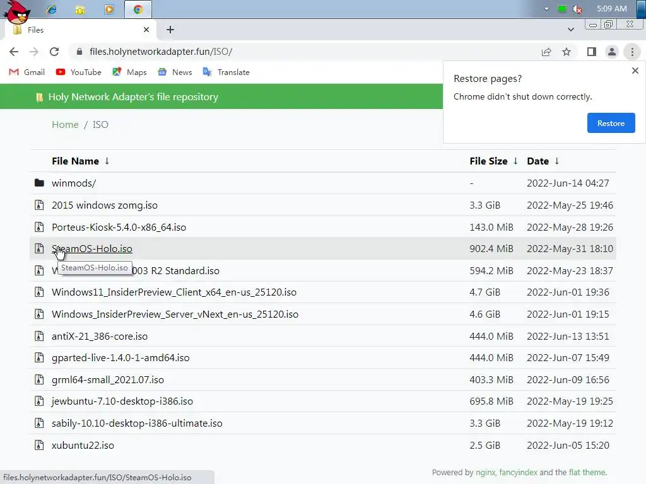Click file icon beside antiX-21_386-core.iso

pyautogui.click(x=39, y=336)
